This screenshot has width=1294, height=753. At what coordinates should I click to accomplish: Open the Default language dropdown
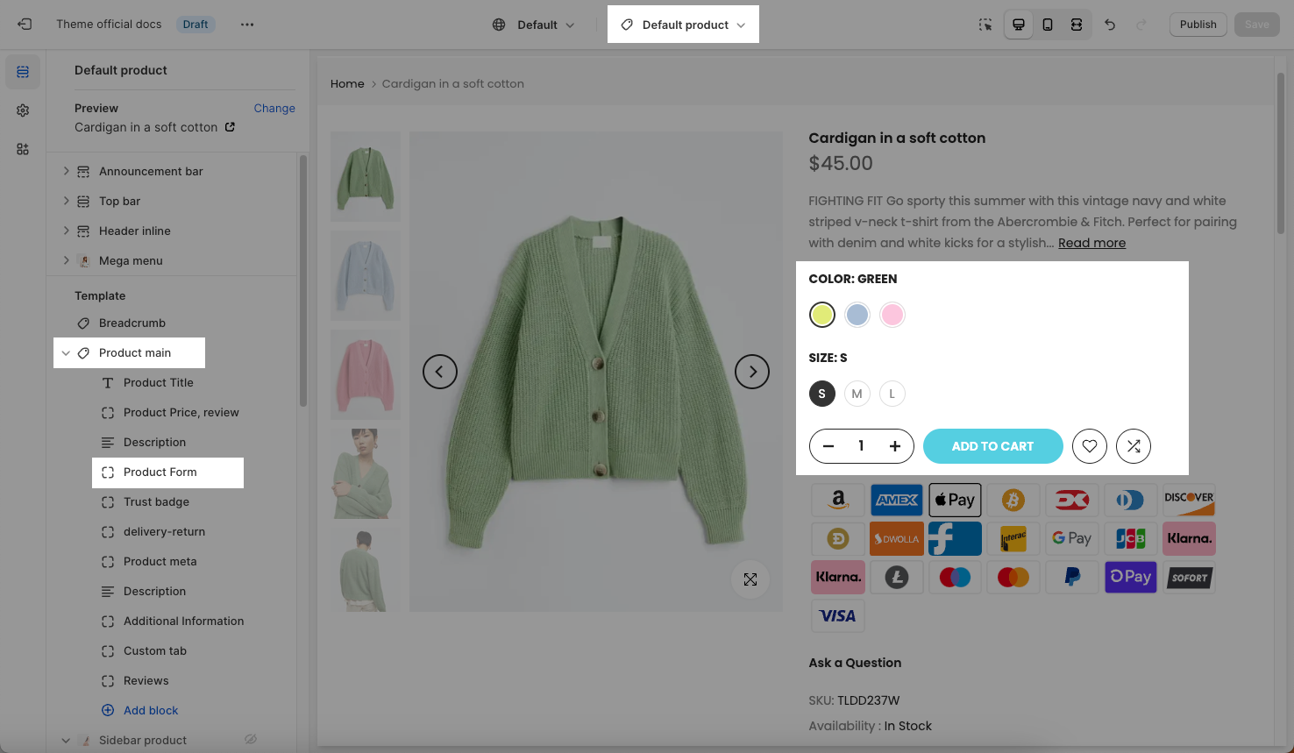click(x=534, y=25)
